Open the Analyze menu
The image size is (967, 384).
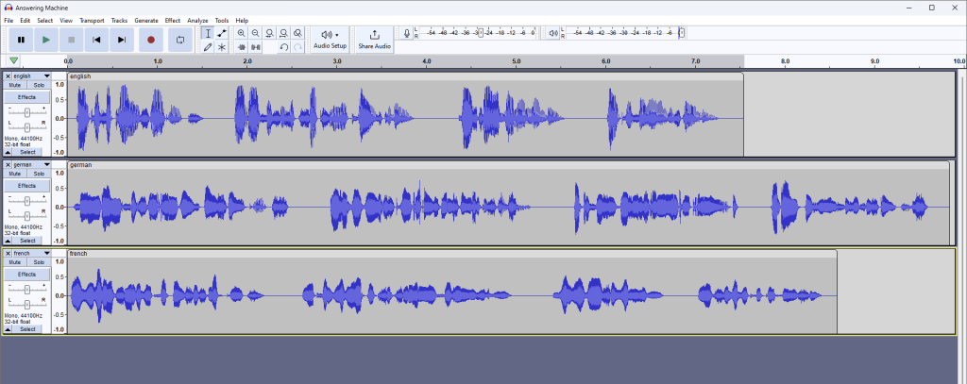click(x=197, y=21)
